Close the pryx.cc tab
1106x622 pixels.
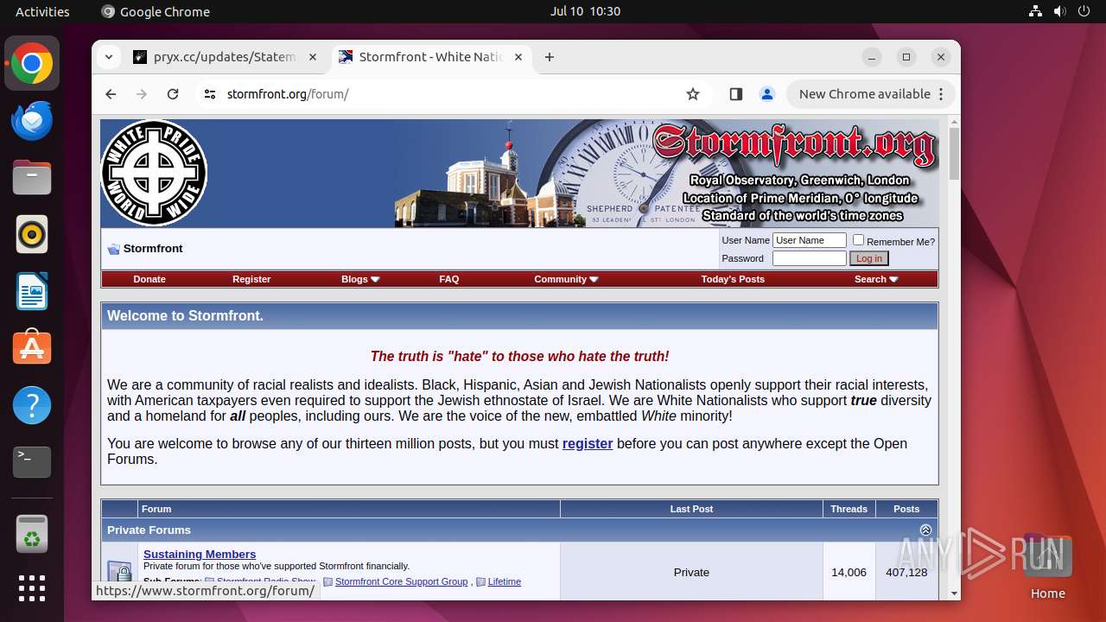[313, 57]
